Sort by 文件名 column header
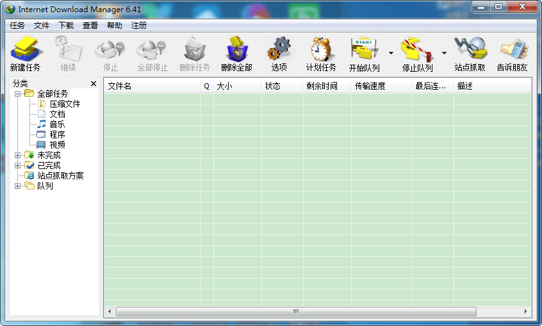Viewport: 542px width, 326px height. [152, 86]
